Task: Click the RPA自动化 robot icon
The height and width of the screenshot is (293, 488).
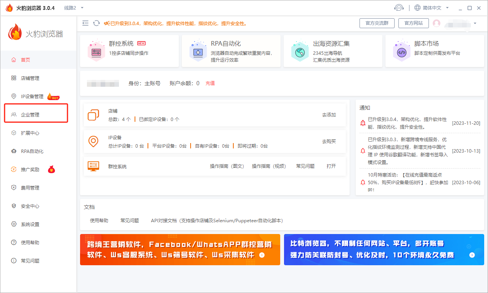Action: pos(198,51)
